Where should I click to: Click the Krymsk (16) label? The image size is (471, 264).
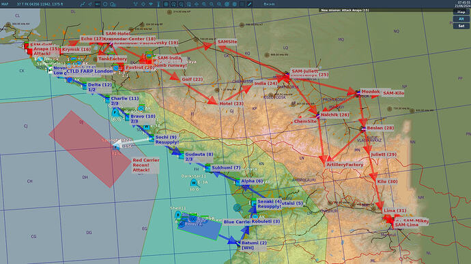click(x=76, y=50)
